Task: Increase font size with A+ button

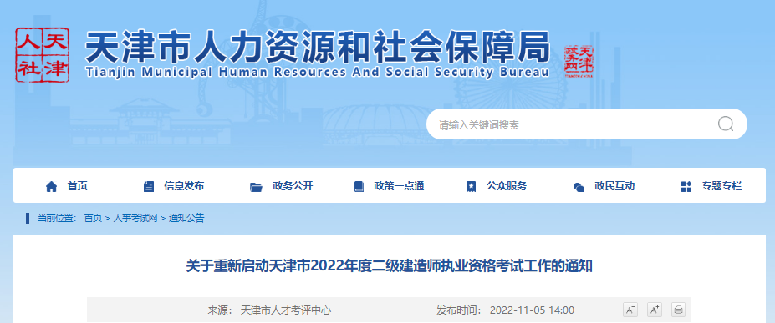Action: (x=655, y=310)
